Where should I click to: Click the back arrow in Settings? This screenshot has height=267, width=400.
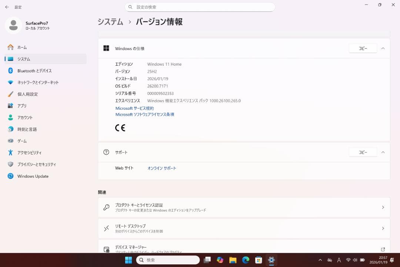click(x=6, y=7)
